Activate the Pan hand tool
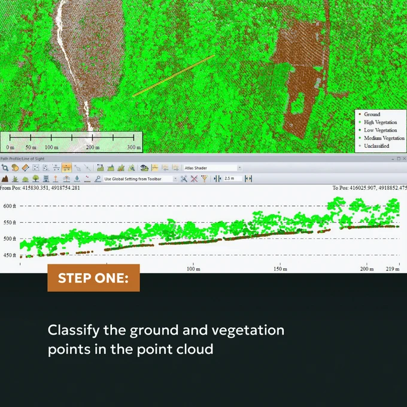The height and width of the screenshot is (407, 407). 15,168
